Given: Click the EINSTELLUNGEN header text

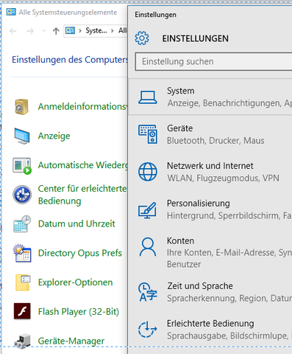Looking at the screenshot, I should (x=195, y=38).
